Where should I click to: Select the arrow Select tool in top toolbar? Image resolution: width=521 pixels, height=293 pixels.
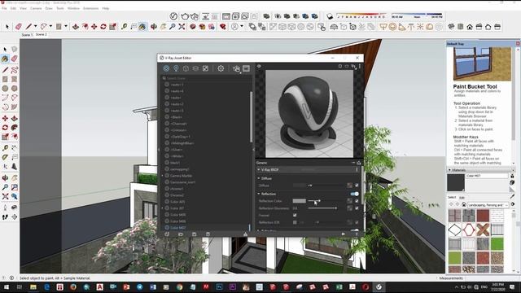click(x=7, y=27)
